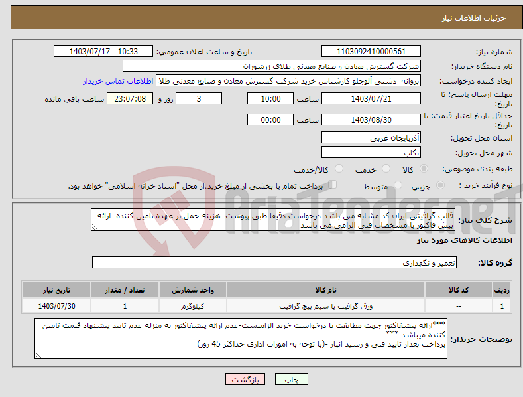This screenshot has height=397, width=523.
Task: Click the remaining days field showing 3
Action: point(199,98)
